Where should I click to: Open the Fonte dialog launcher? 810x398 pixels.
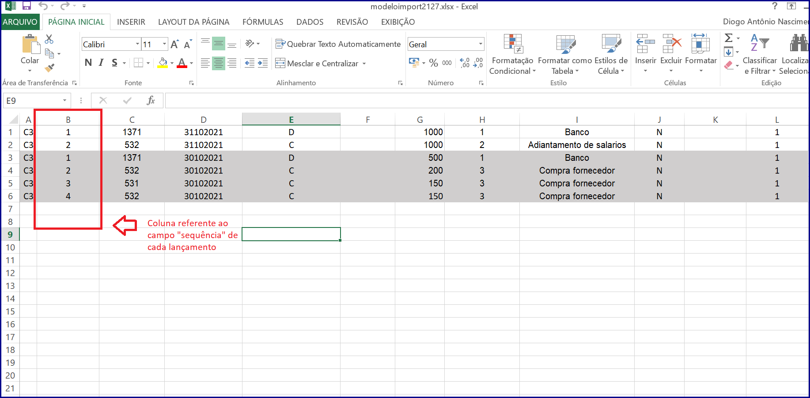[x=191, y=83]
